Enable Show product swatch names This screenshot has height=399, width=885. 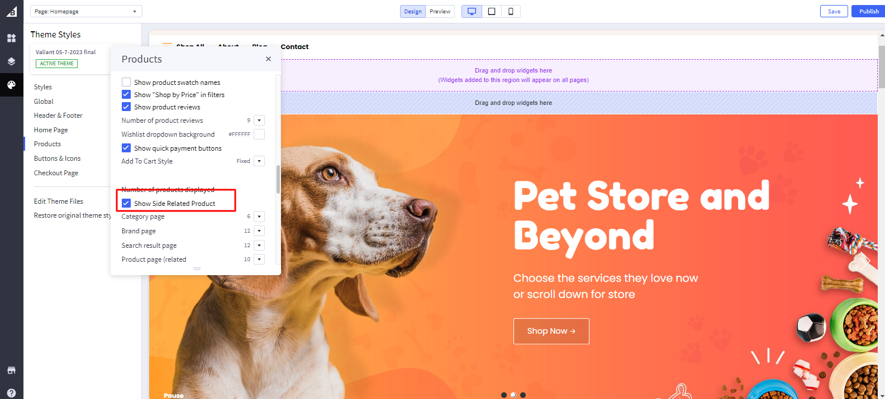pyautogui.click(x=126, y=82)
